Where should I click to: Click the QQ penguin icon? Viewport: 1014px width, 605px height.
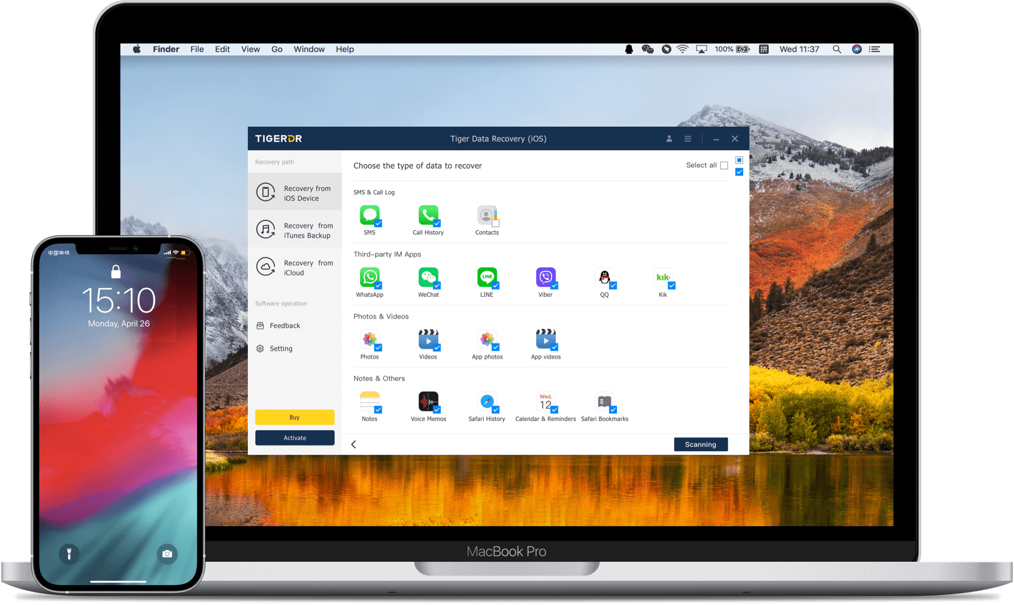tap(604, 277)
